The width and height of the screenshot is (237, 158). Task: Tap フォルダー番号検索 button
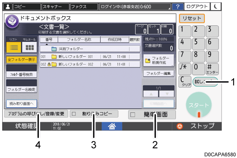tap(22, 74)
